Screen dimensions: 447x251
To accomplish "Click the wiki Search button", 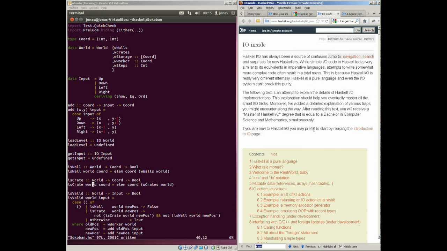I will [x=368, y=30].
